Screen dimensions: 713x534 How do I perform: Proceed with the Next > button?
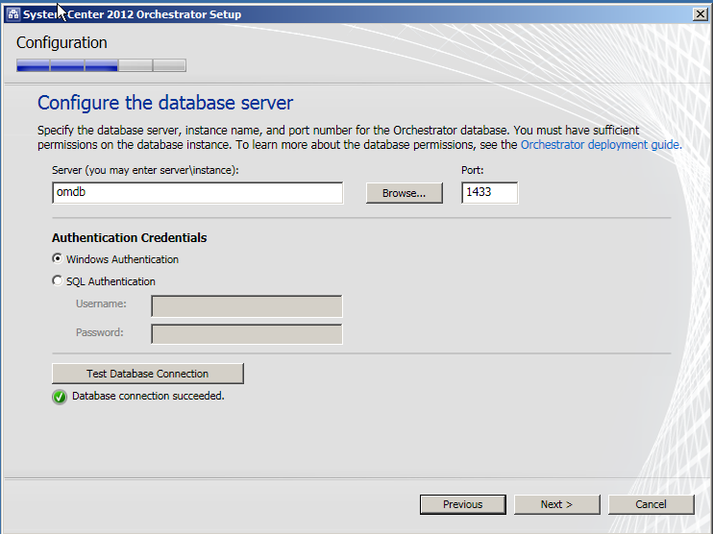tap(557, 504)
